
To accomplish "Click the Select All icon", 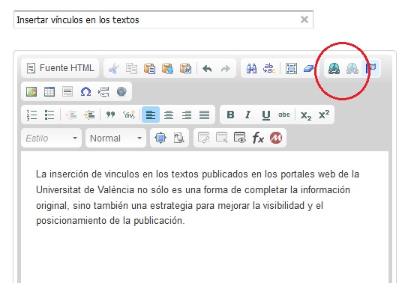I will click(291, 69).
